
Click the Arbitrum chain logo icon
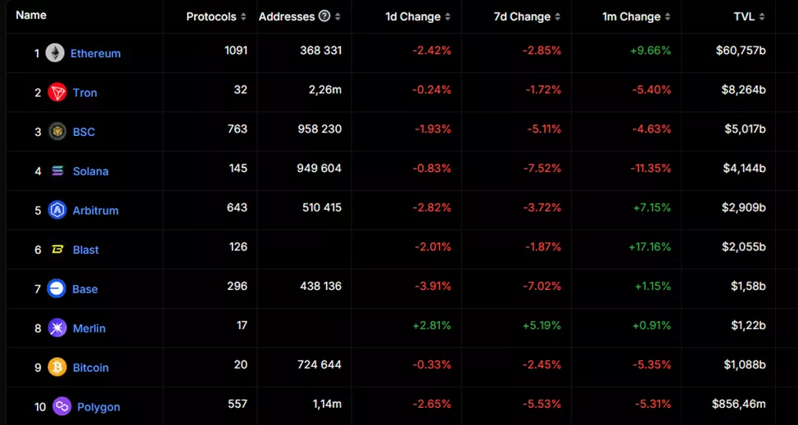57,210
